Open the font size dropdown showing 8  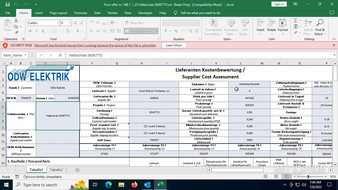coord(70,23)
